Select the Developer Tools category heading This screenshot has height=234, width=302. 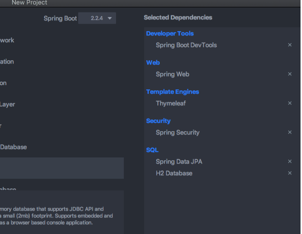point(170,33)
